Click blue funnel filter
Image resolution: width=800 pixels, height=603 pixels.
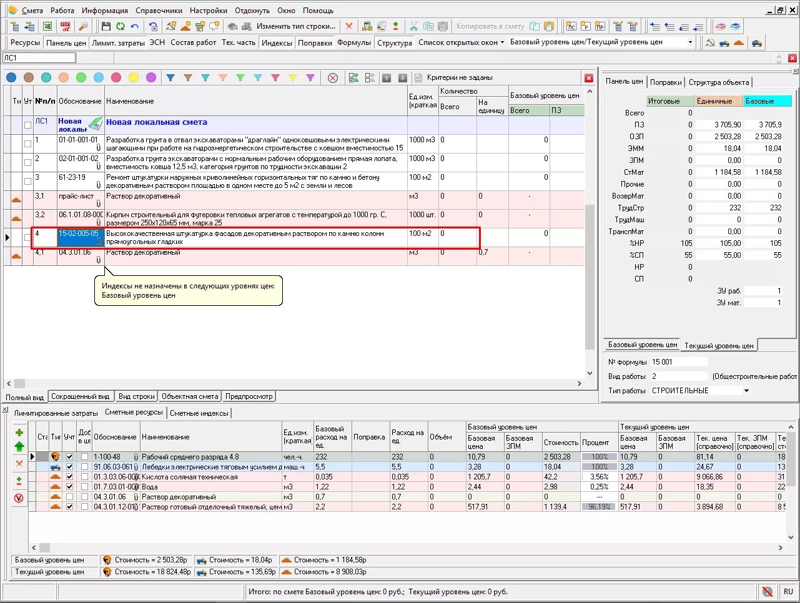pyautogui.click(x=170, y=78)
